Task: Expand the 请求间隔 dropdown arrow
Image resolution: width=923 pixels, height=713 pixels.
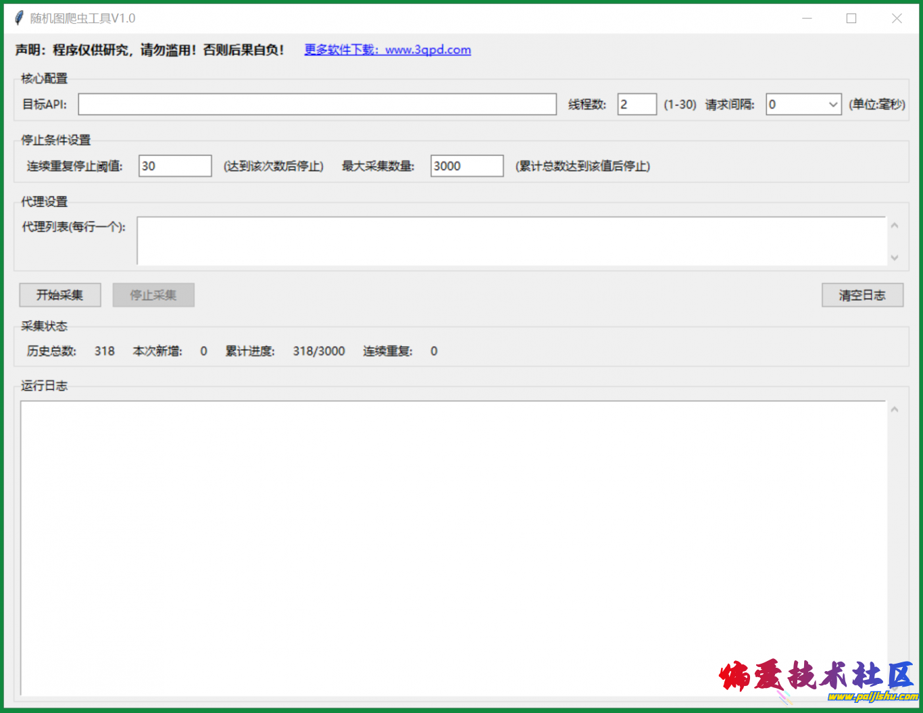Action: click(832, 105)
